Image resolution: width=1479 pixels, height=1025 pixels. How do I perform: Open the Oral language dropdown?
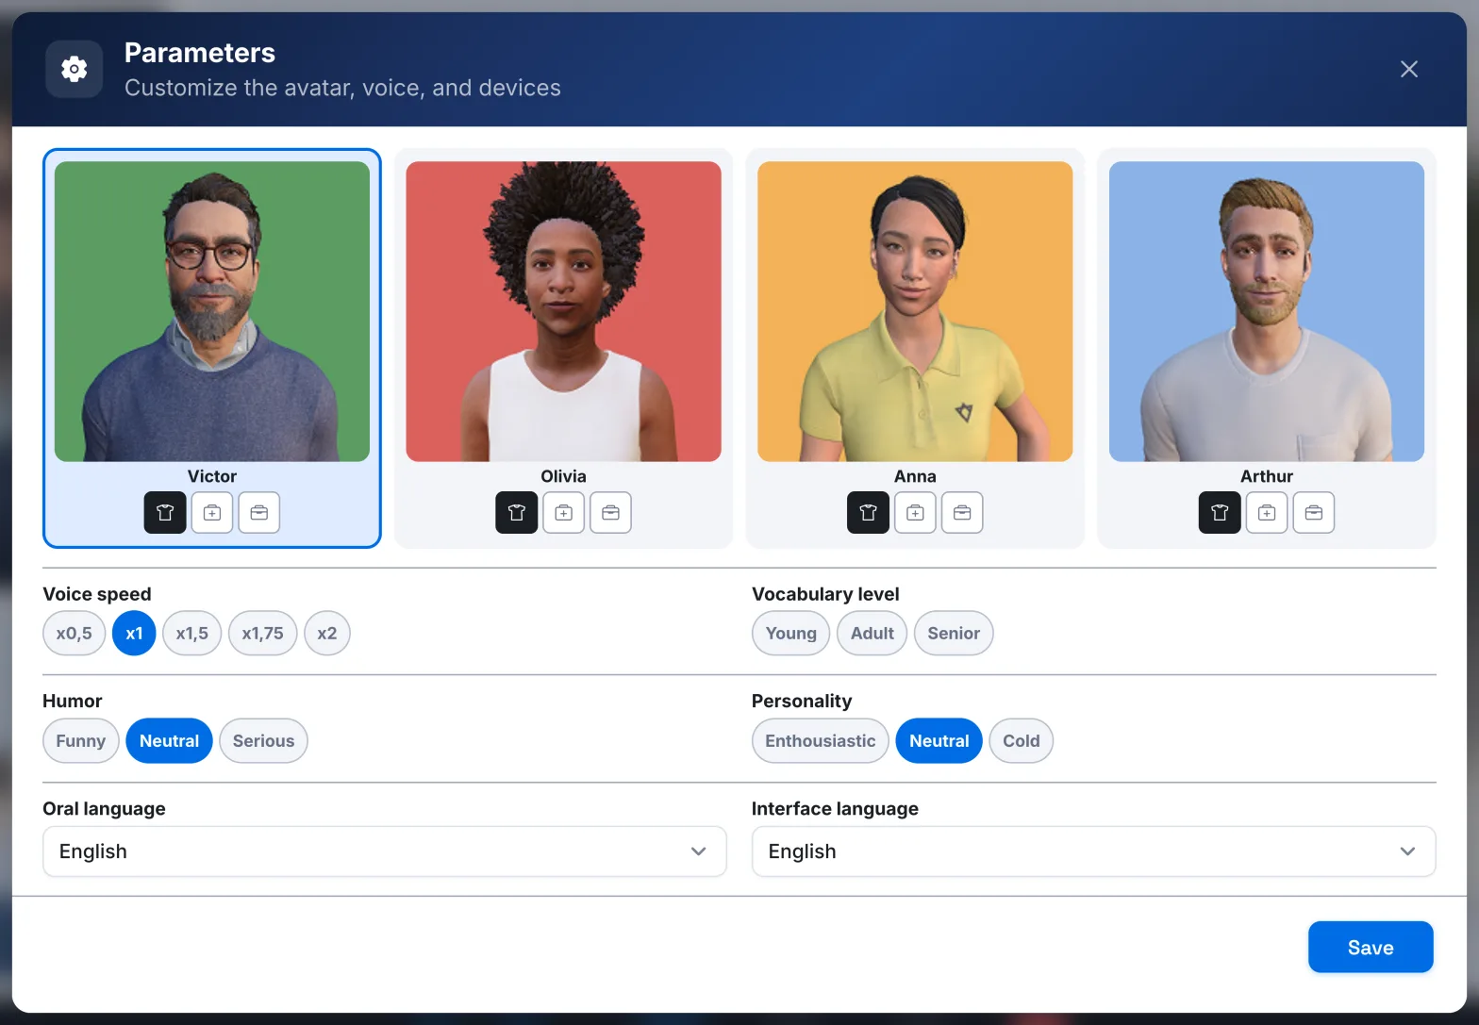tap(385, 851)
